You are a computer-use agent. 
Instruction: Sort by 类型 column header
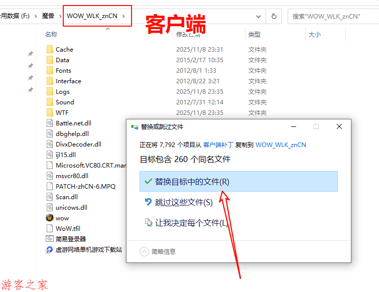[254, 35]
